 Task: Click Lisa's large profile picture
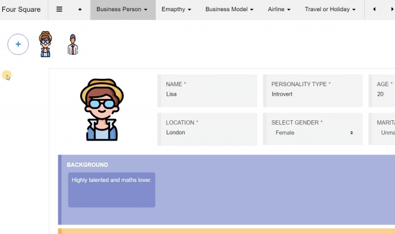pos(102,109)
